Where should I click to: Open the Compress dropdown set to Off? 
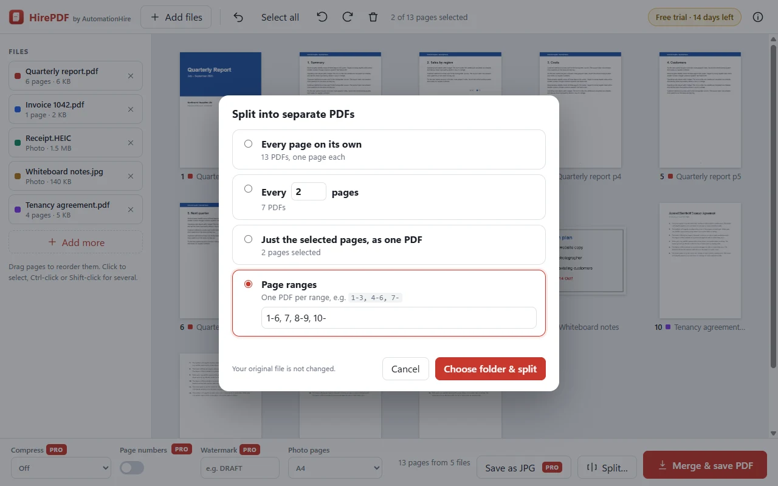tap(61, 468)
